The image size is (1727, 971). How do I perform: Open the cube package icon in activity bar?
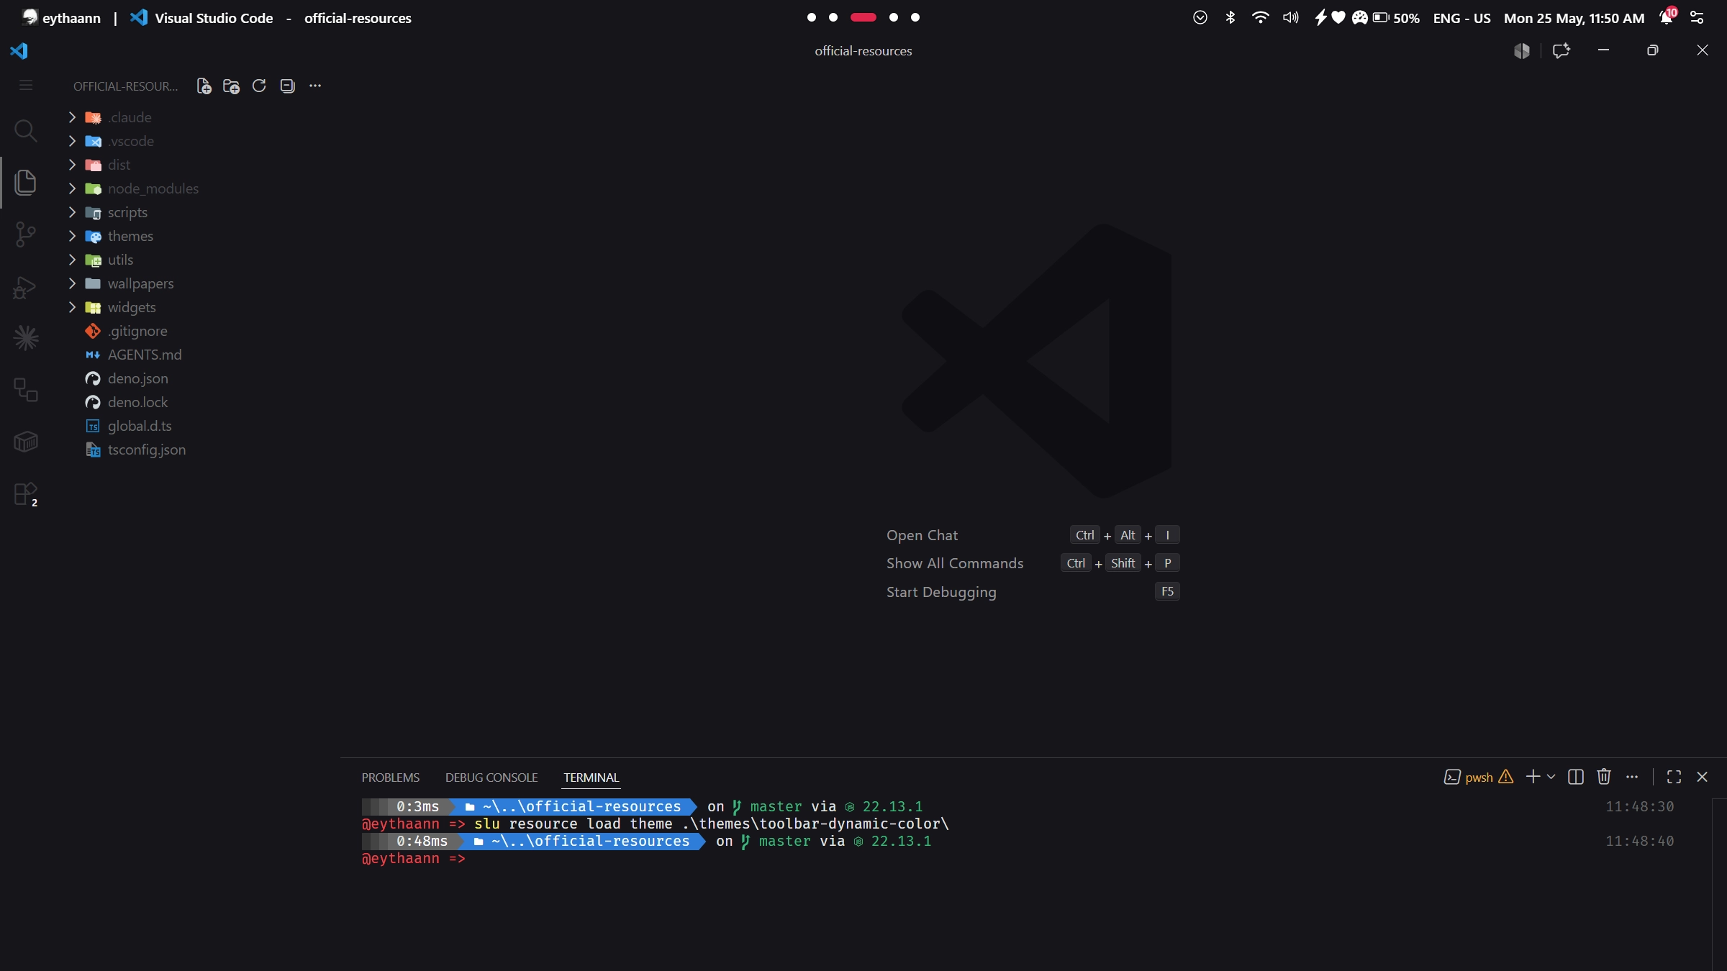pos(25,441)
